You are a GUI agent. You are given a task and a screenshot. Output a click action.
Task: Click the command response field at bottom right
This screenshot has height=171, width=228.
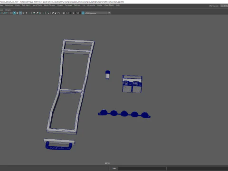(198, 168)
